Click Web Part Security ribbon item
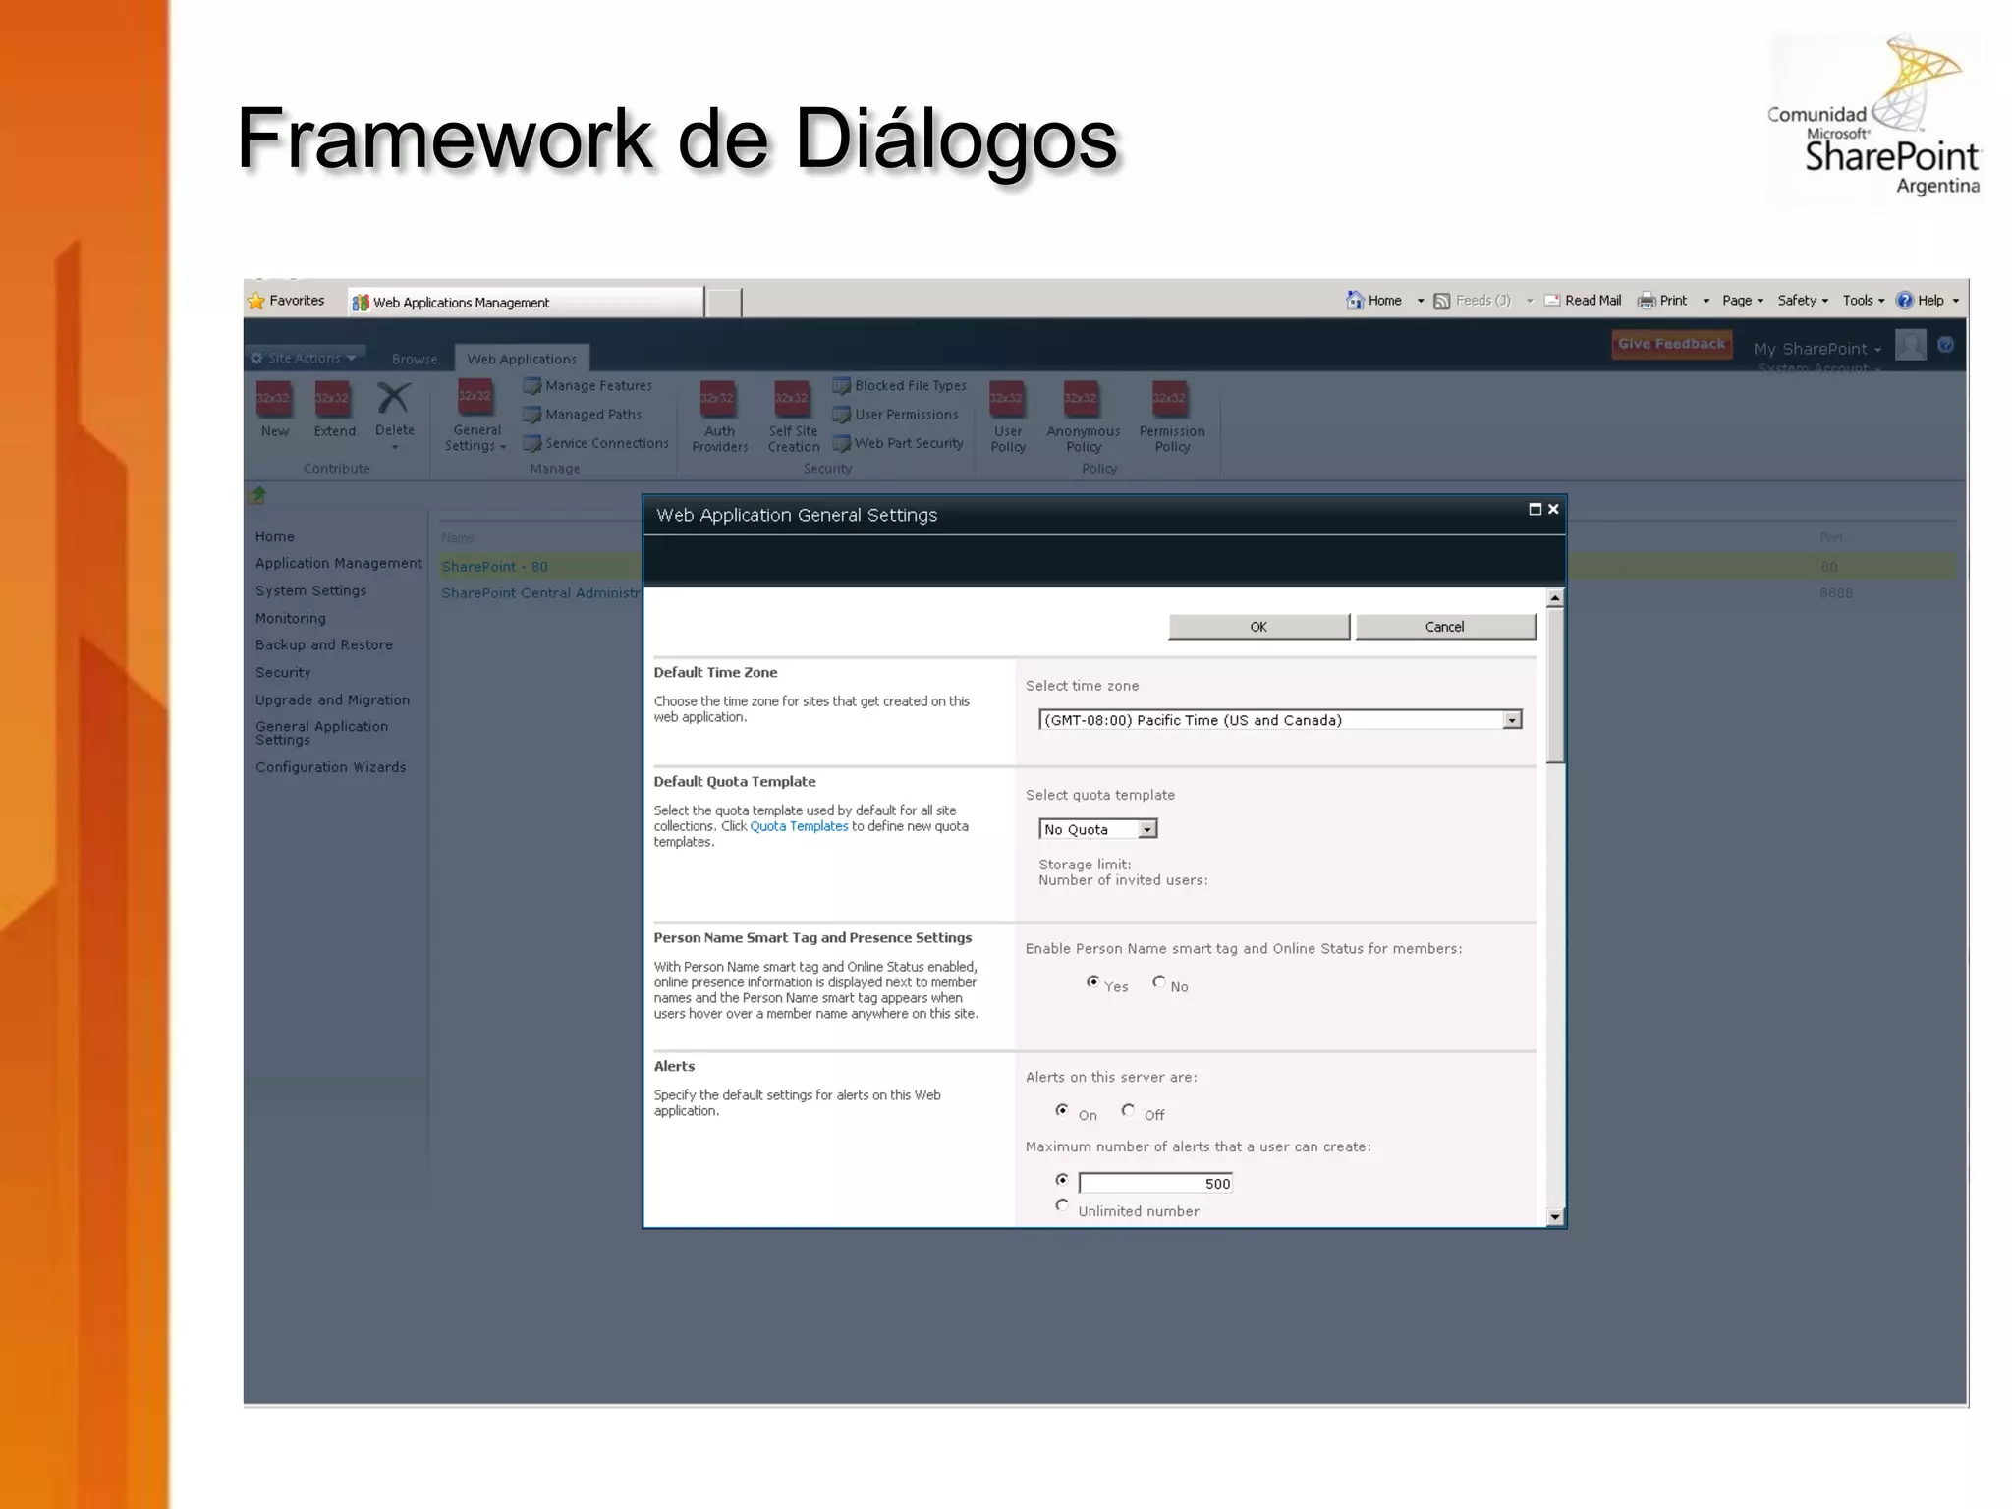 tap(899, 443)
